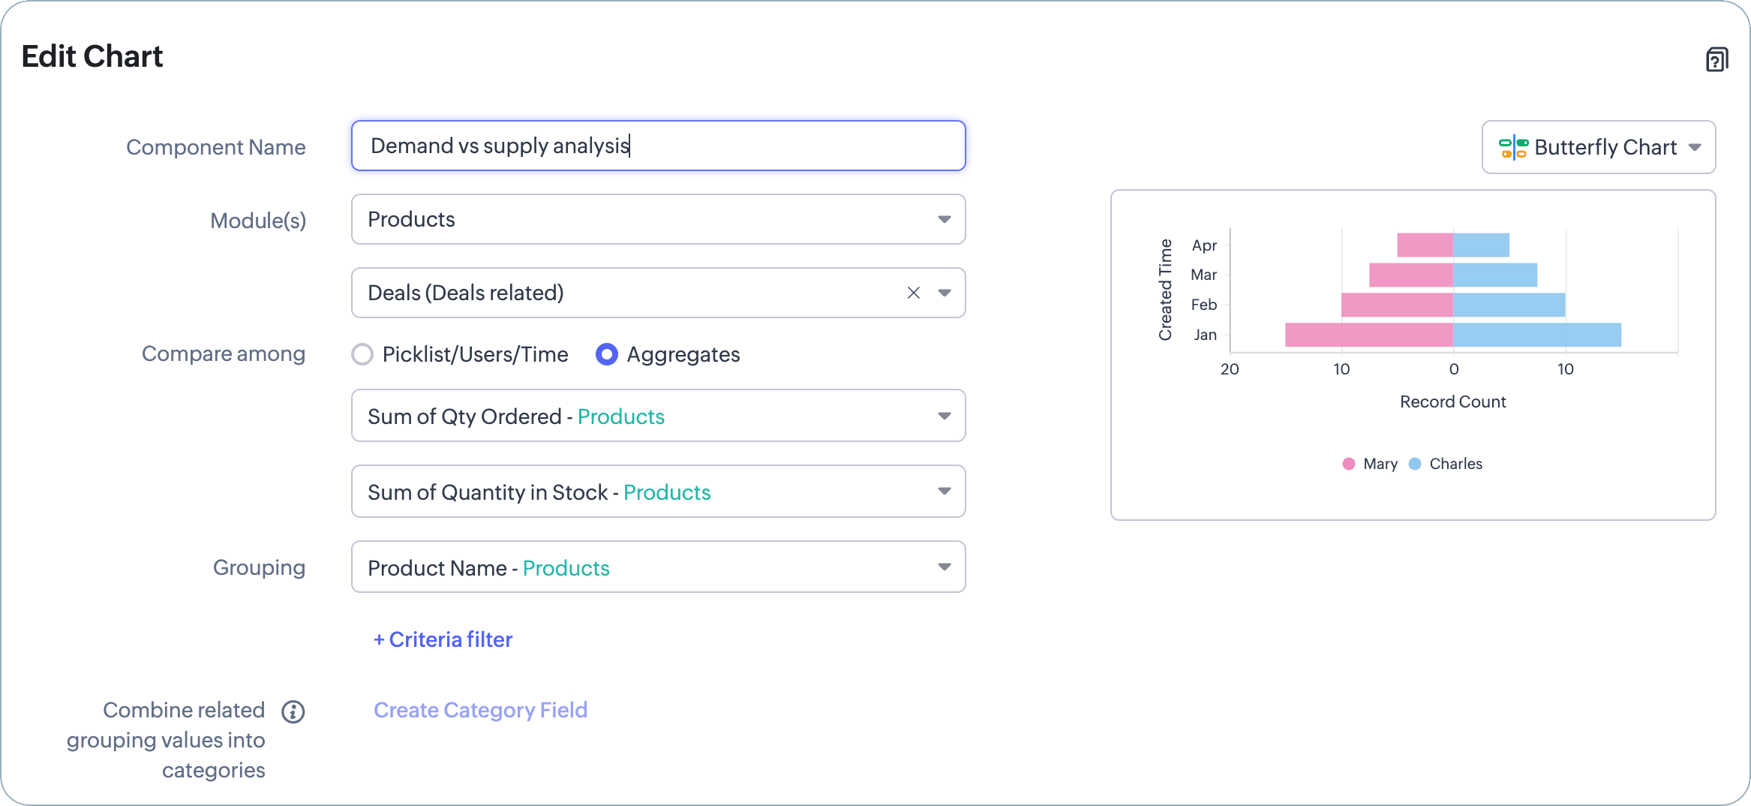Click Create Category Field link
This screenshot has width=1751, height=806.
(x=480, y=710)
